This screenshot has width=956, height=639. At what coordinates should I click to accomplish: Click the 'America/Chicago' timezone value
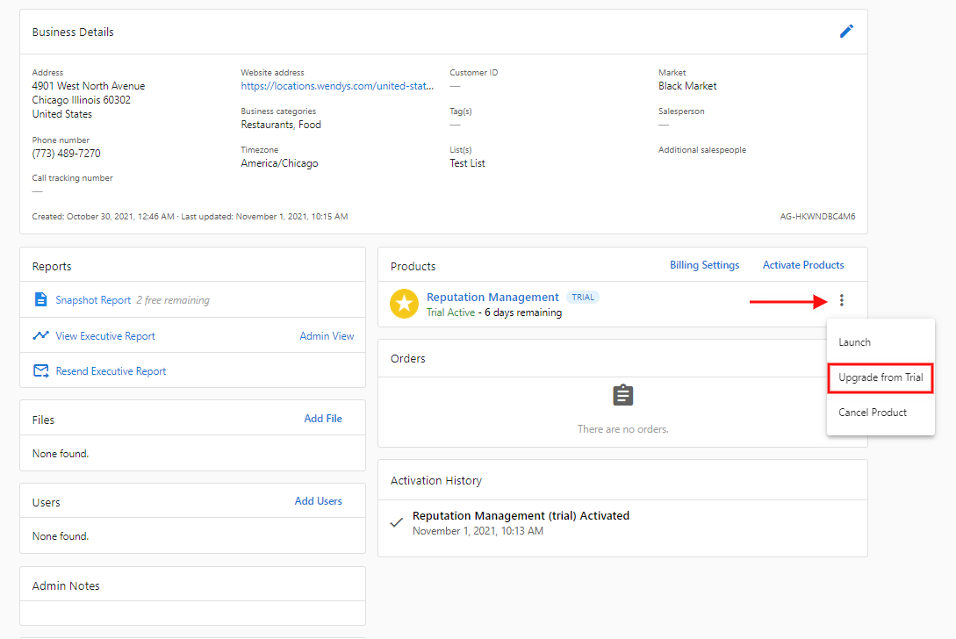(x=279, y=163)
